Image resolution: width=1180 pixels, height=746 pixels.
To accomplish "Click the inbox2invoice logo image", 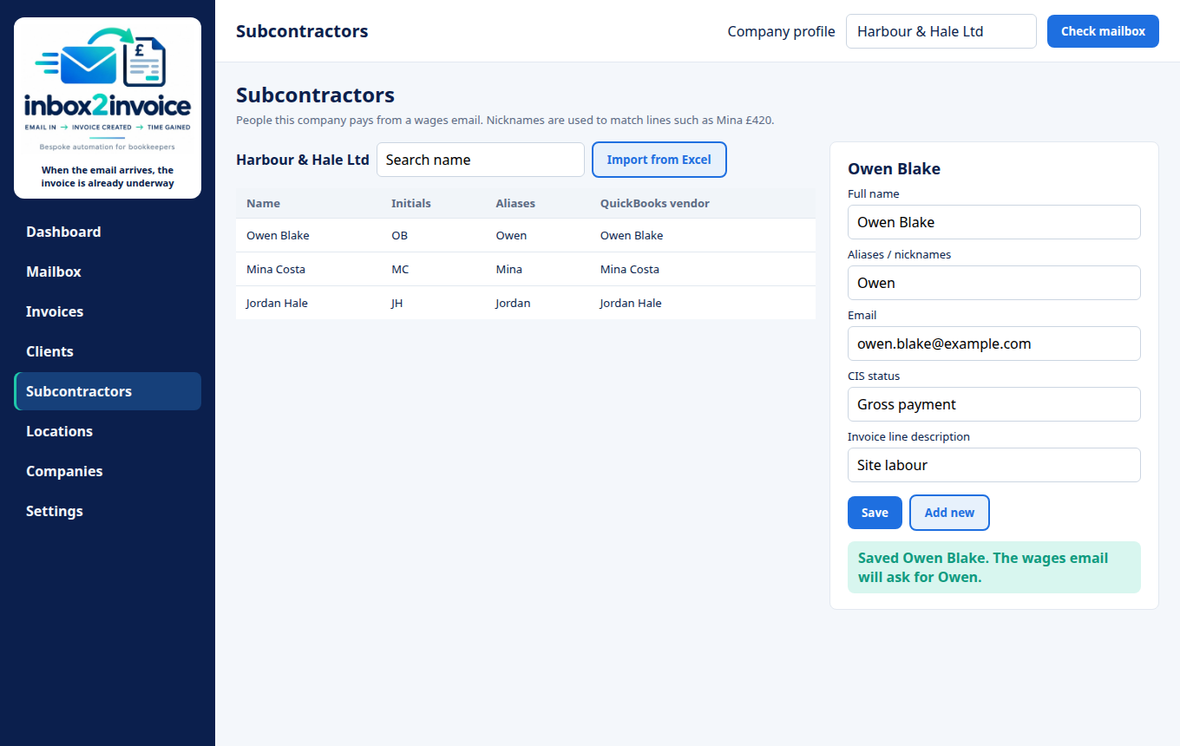I will 108,90.
